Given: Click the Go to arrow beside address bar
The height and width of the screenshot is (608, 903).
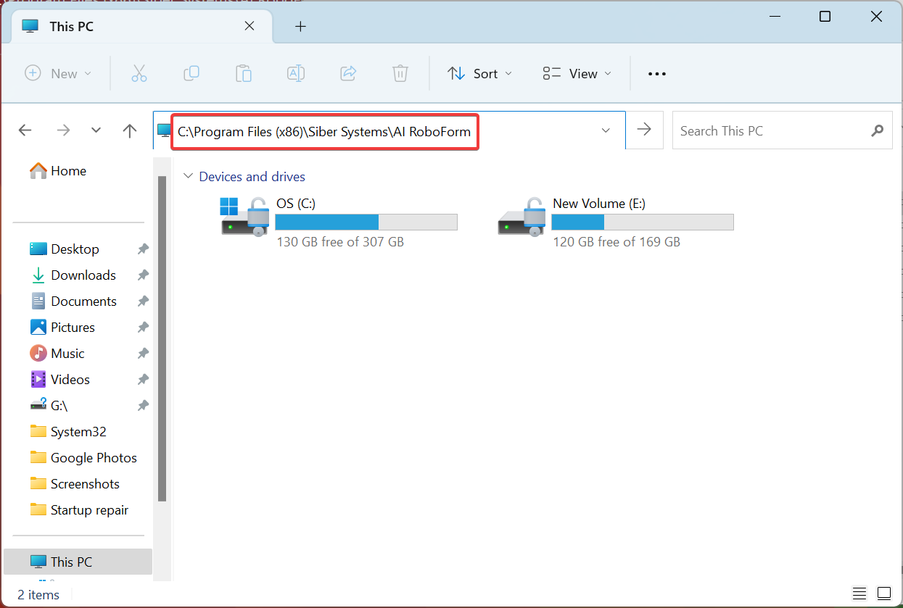Looking at the screenshot, I should tap(644, 130).
